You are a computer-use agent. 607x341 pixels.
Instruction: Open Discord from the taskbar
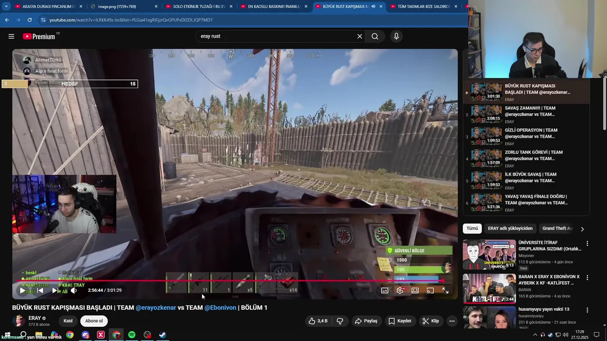[x=85, y=335]
